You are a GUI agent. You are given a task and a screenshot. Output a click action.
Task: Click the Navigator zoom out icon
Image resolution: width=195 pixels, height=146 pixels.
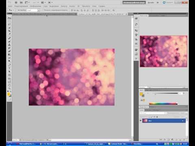(150, 88)
